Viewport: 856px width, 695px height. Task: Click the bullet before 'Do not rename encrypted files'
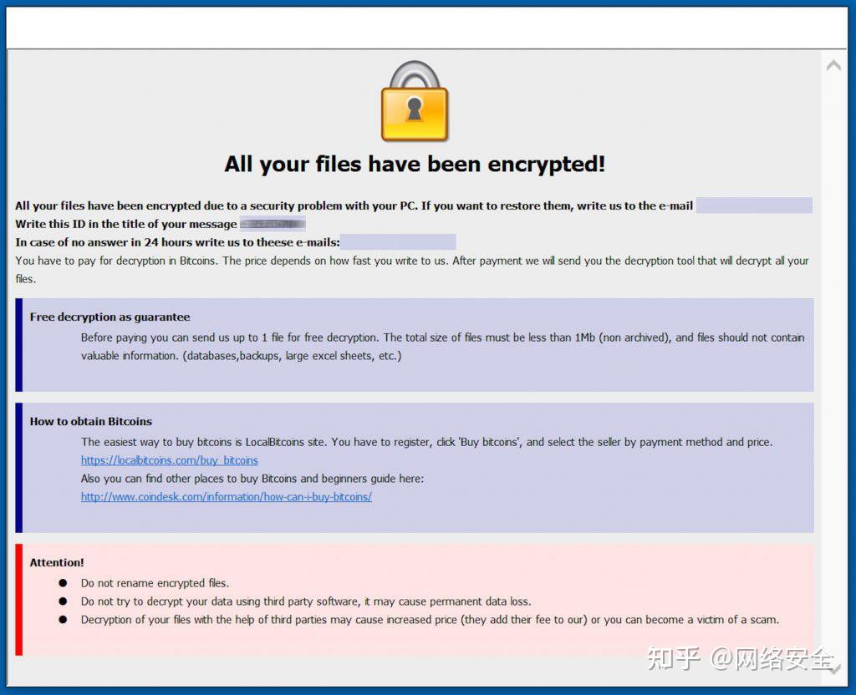(63, 583)
